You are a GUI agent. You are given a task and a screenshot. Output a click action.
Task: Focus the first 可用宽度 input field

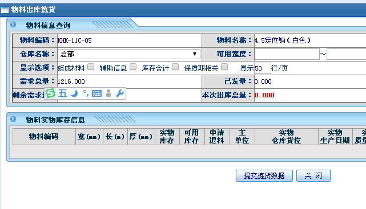(x=287, y=54)
